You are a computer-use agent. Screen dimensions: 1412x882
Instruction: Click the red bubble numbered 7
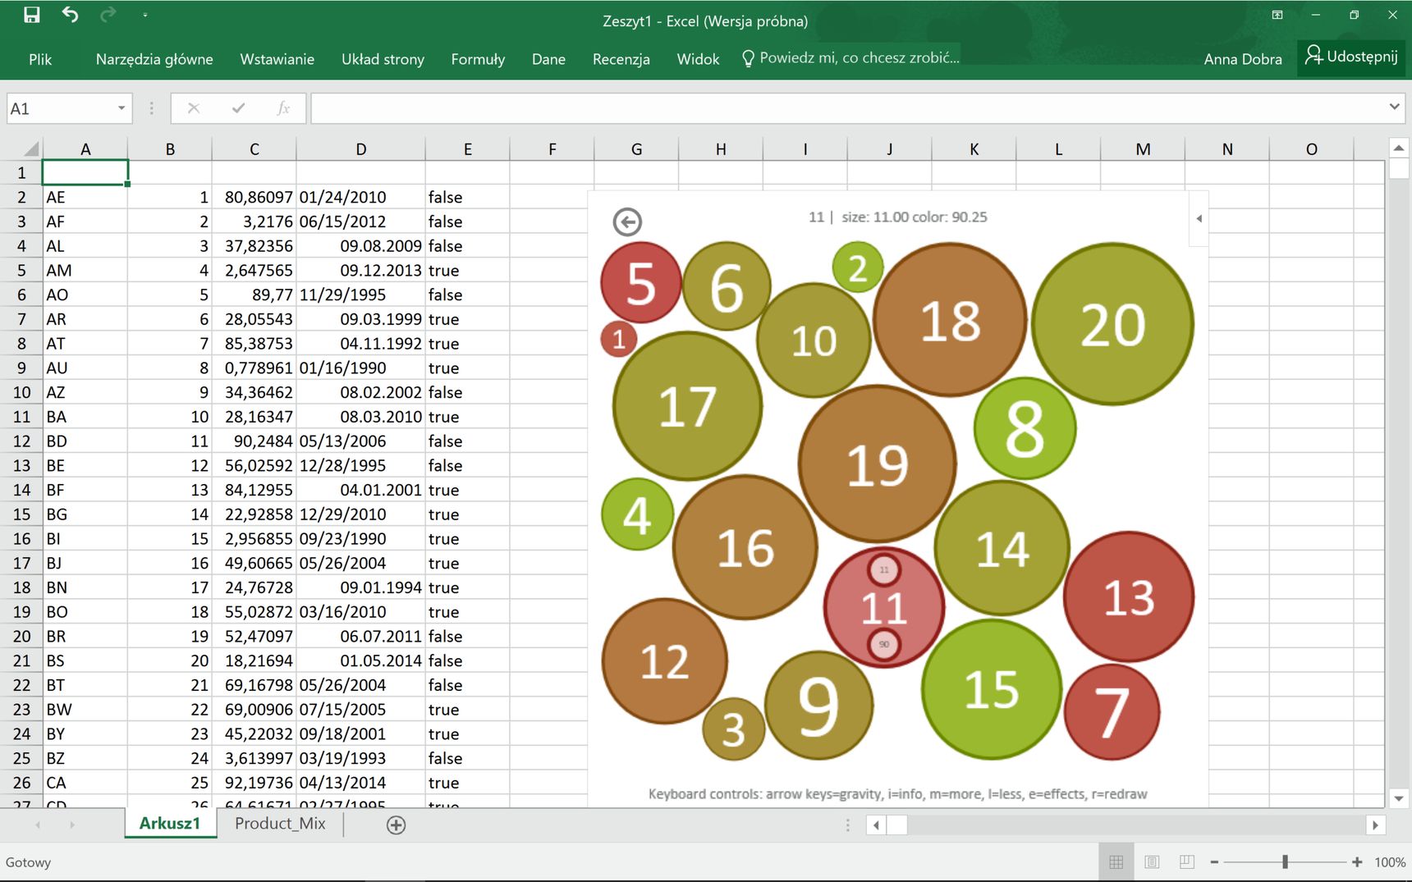1112,712
